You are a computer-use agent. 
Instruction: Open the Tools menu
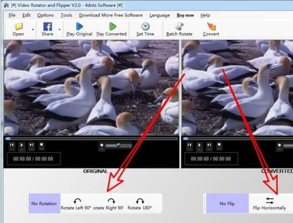click(x=66, y=15)
